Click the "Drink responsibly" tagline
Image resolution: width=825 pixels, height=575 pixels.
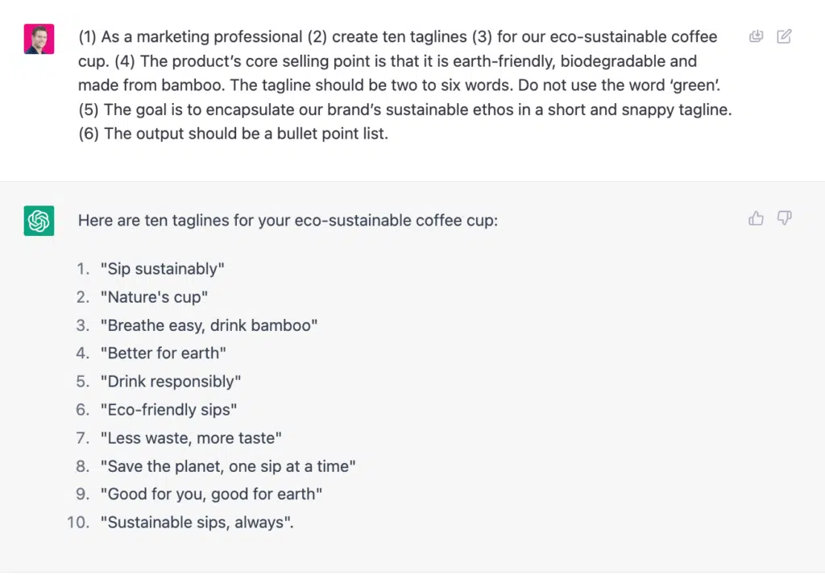pos(170,382)
